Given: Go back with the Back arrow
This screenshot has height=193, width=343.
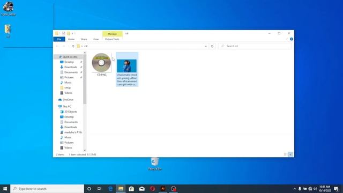Looking at the screenshot, I should point(57,46).
